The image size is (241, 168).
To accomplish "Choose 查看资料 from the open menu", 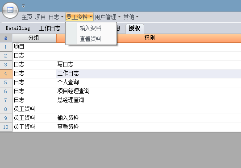I will [x=91, y=39].
